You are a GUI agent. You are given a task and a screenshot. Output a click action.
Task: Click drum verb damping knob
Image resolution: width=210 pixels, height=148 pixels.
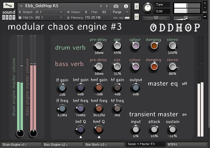coord(154,46)
